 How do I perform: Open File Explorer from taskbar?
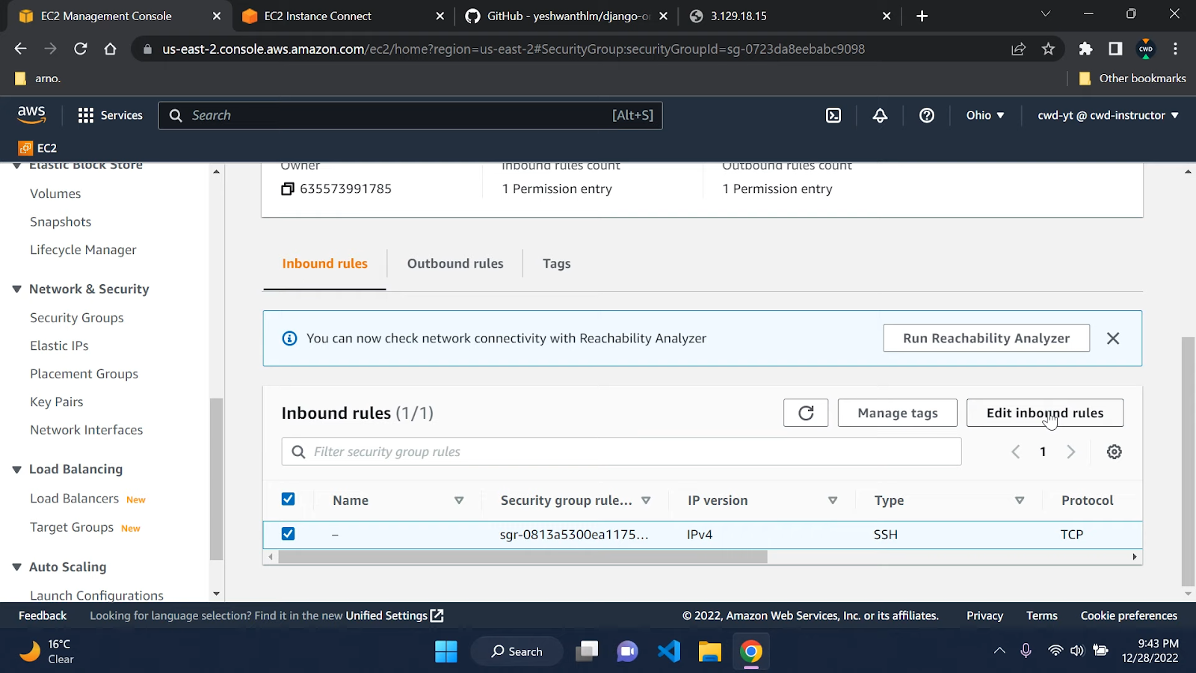click(x=709, y=651)
